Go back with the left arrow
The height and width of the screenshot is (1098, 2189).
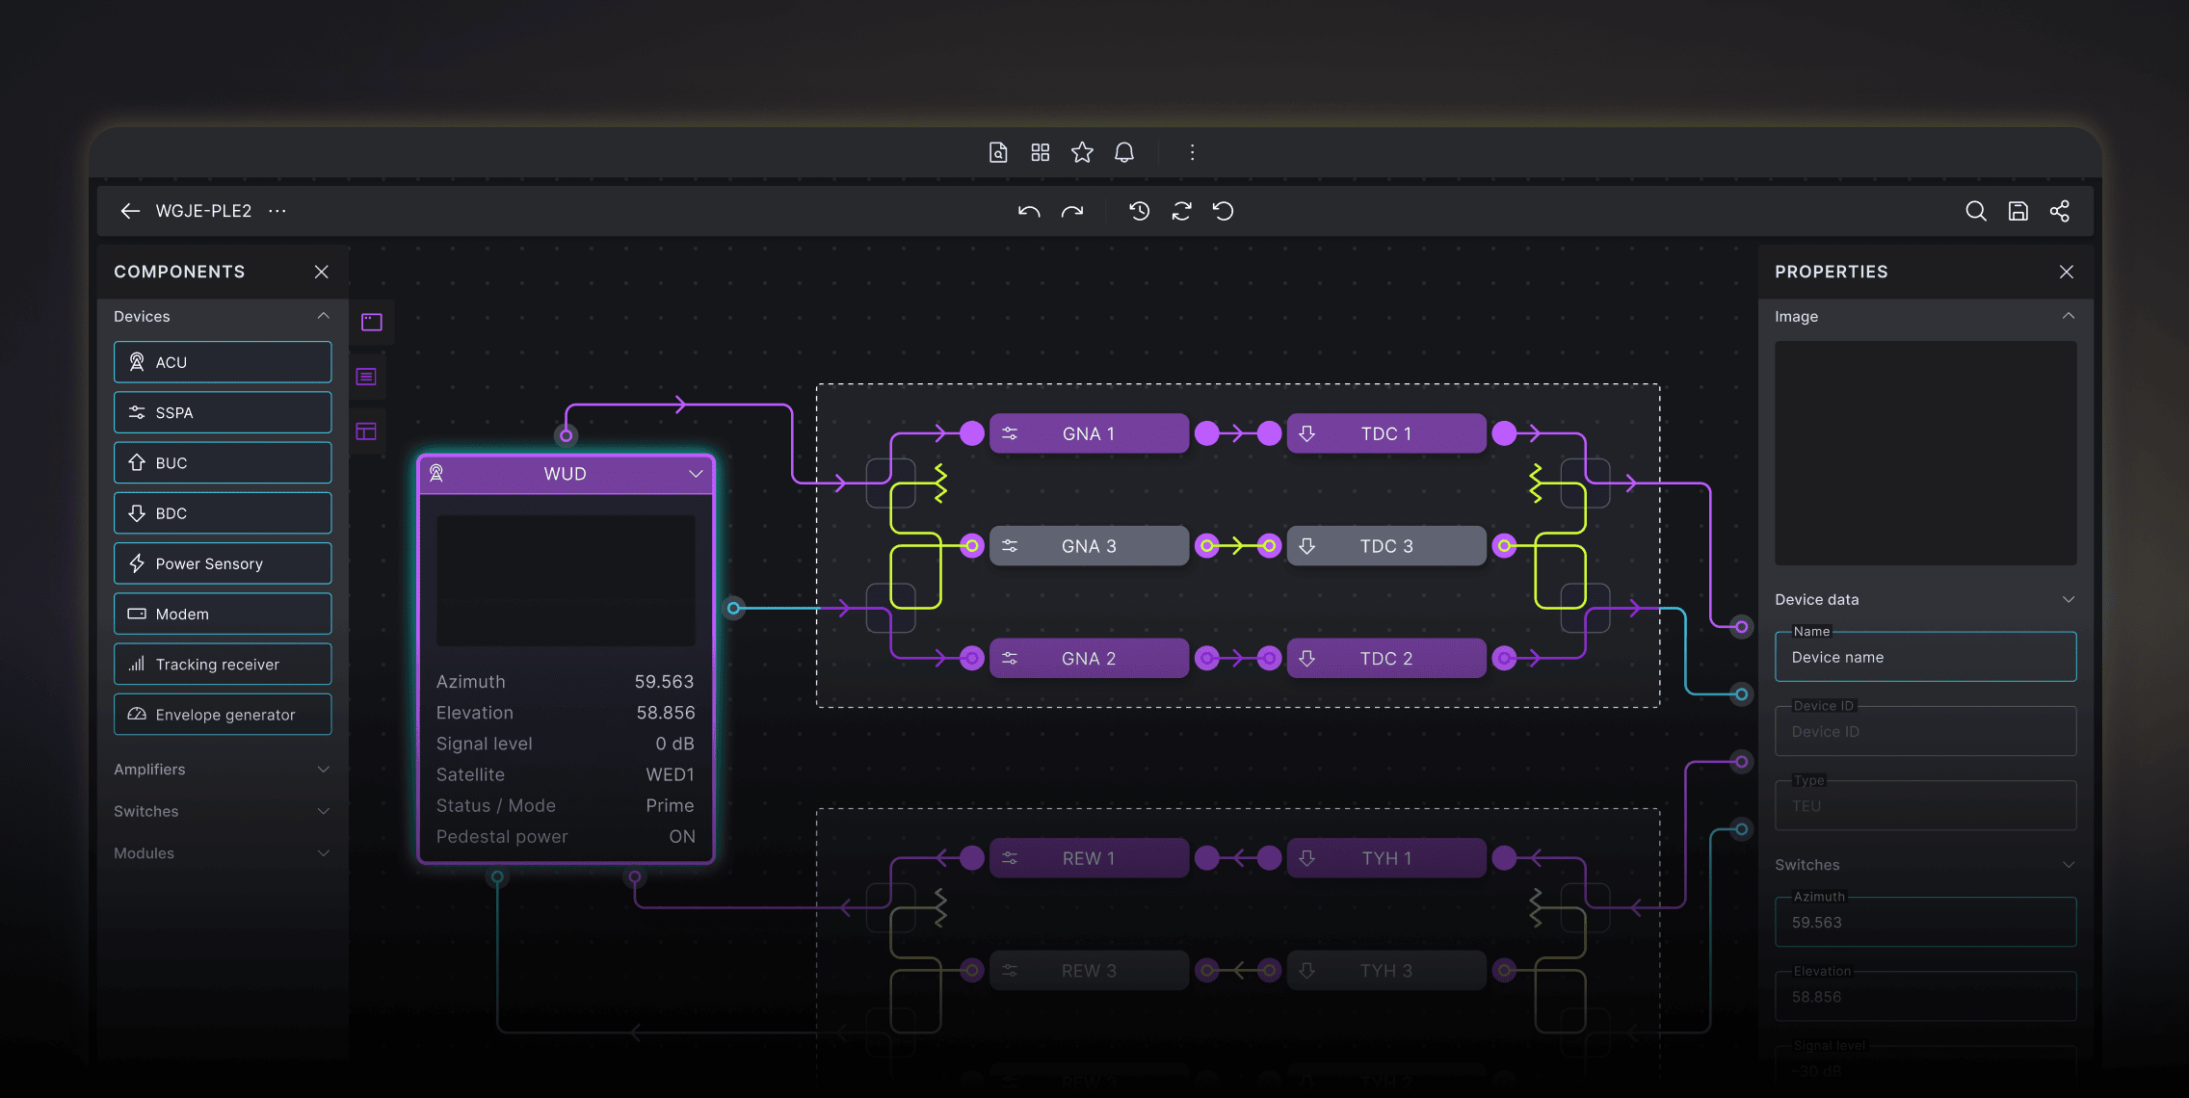pyautogui.click(x=130, y=211)
